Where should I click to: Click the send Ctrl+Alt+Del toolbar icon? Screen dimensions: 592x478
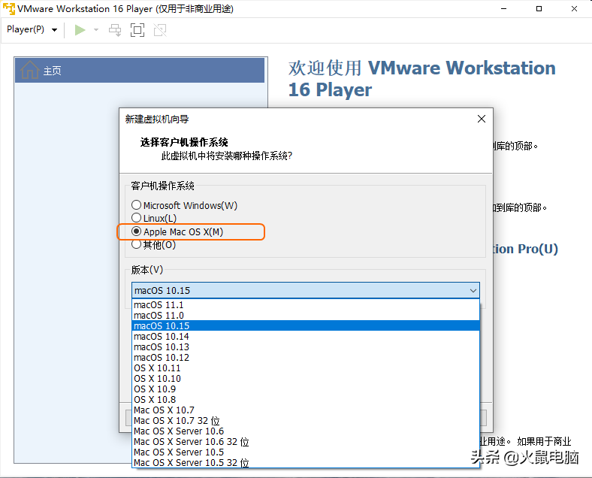(115, 30)
